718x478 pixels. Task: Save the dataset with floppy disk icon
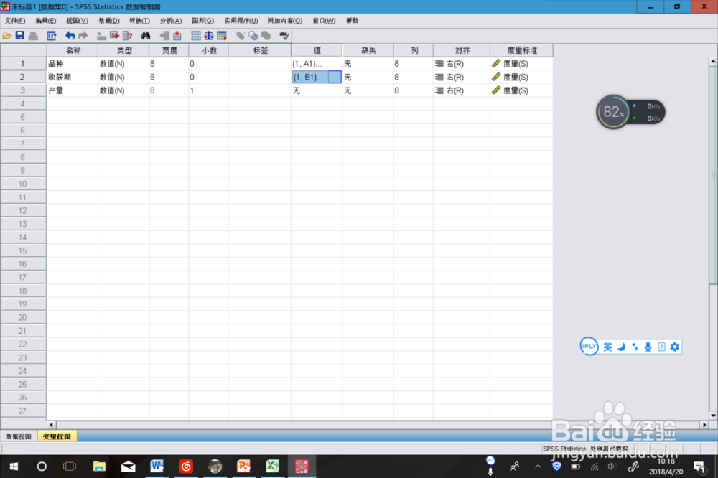coord(19,36)
